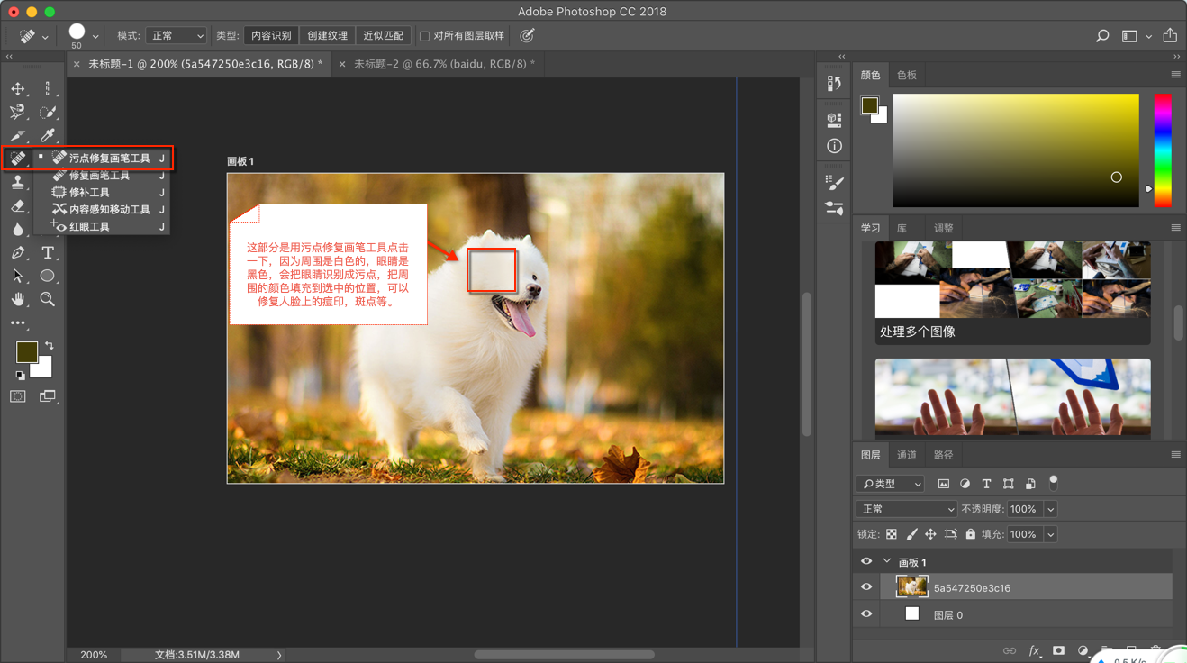Image resolution: width=1187 pixels, height=663 pixels.
Task: Enable 对所有图层取样 checkbox
Action: [x=425, y=36]
